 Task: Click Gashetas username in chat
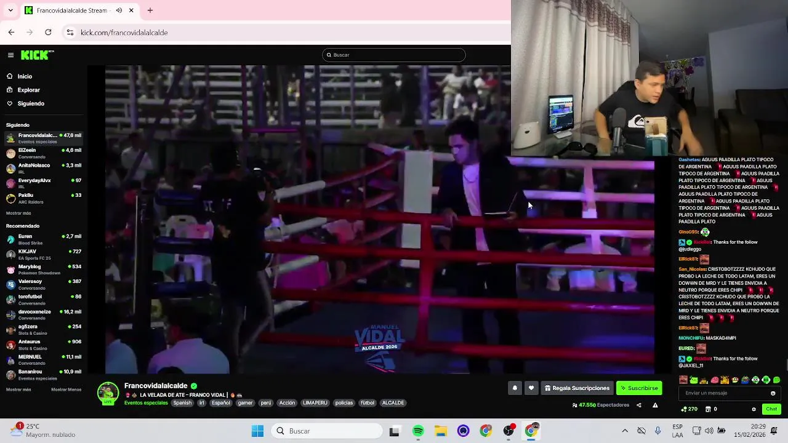tap(689, 160)
